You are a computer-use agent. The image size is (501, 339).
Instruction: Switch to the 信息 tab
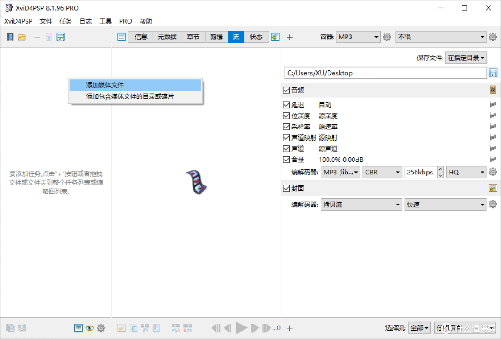(x=141, y=37)
